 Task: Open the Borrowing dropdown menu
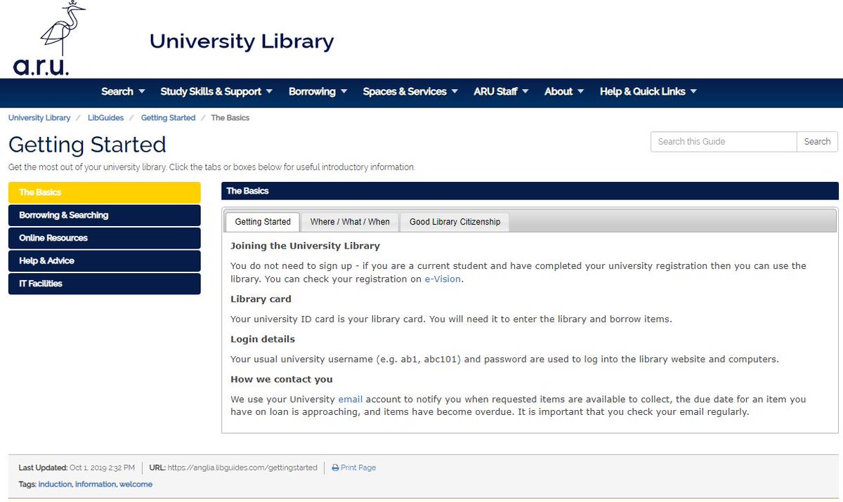coord(318,91)
